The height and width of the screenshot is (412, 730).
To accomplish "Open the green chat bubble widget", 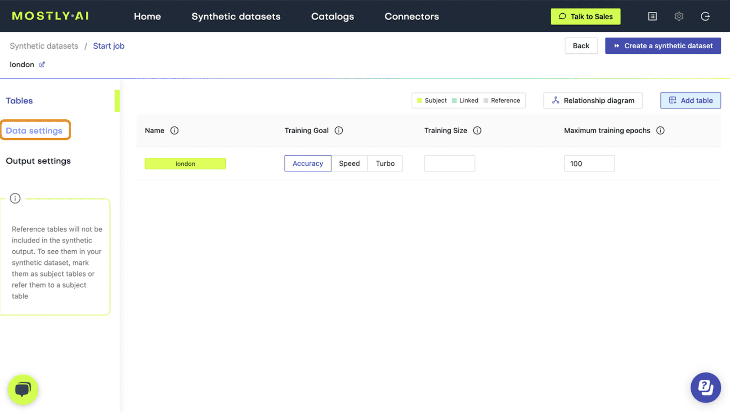I will [x=23, y=390].
